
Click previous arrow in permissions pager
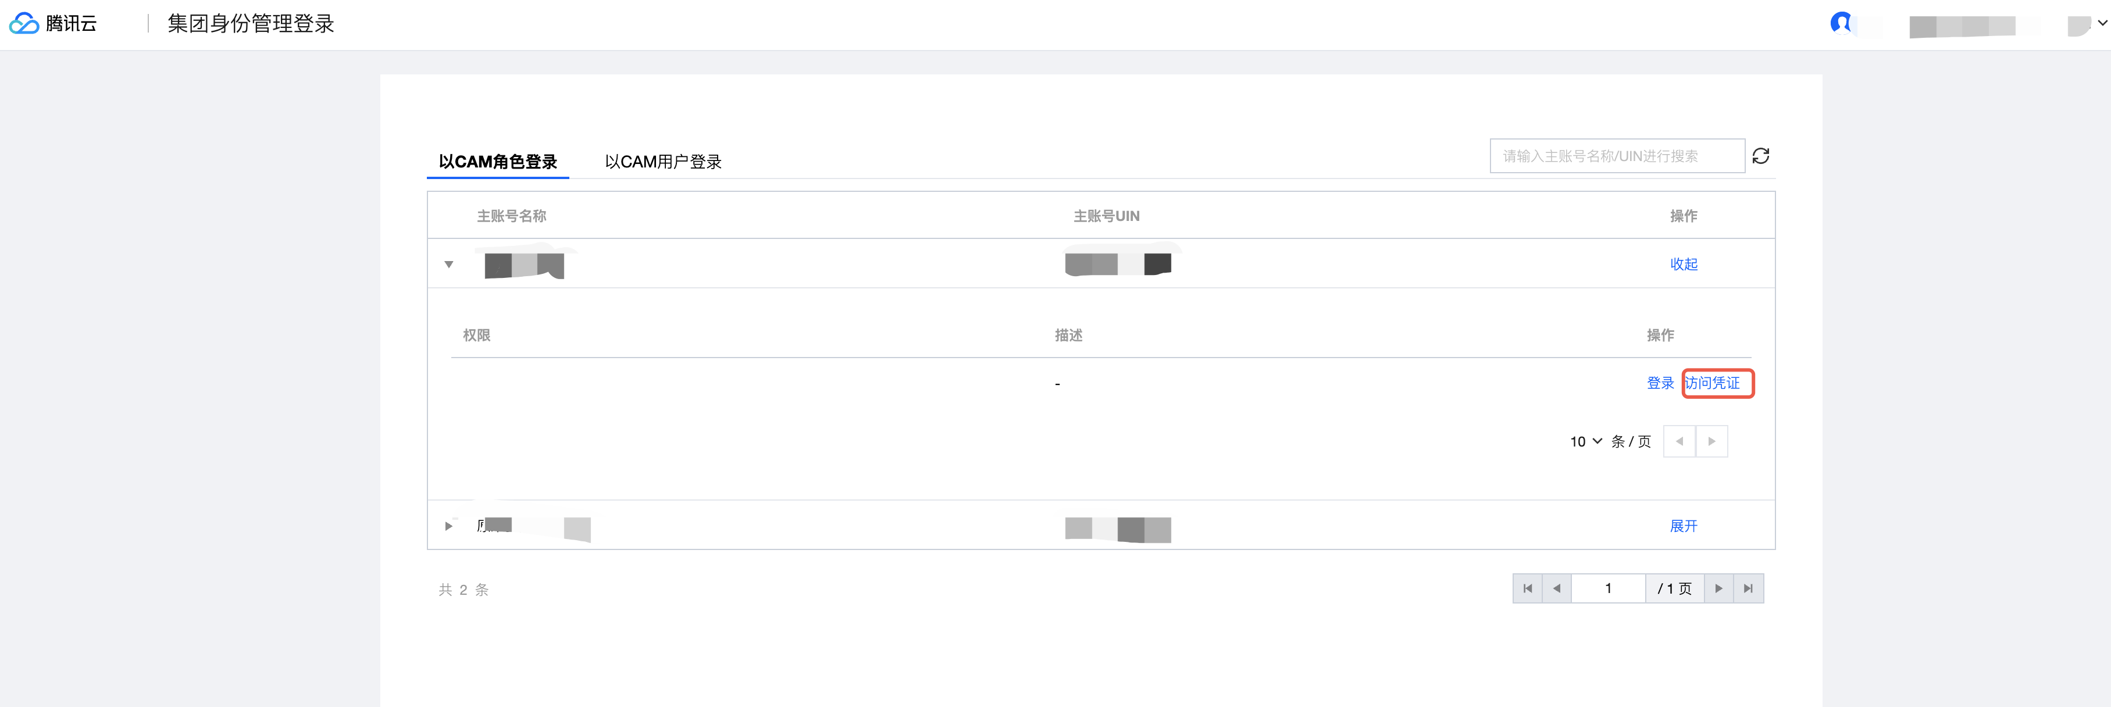pos(1679,441)
